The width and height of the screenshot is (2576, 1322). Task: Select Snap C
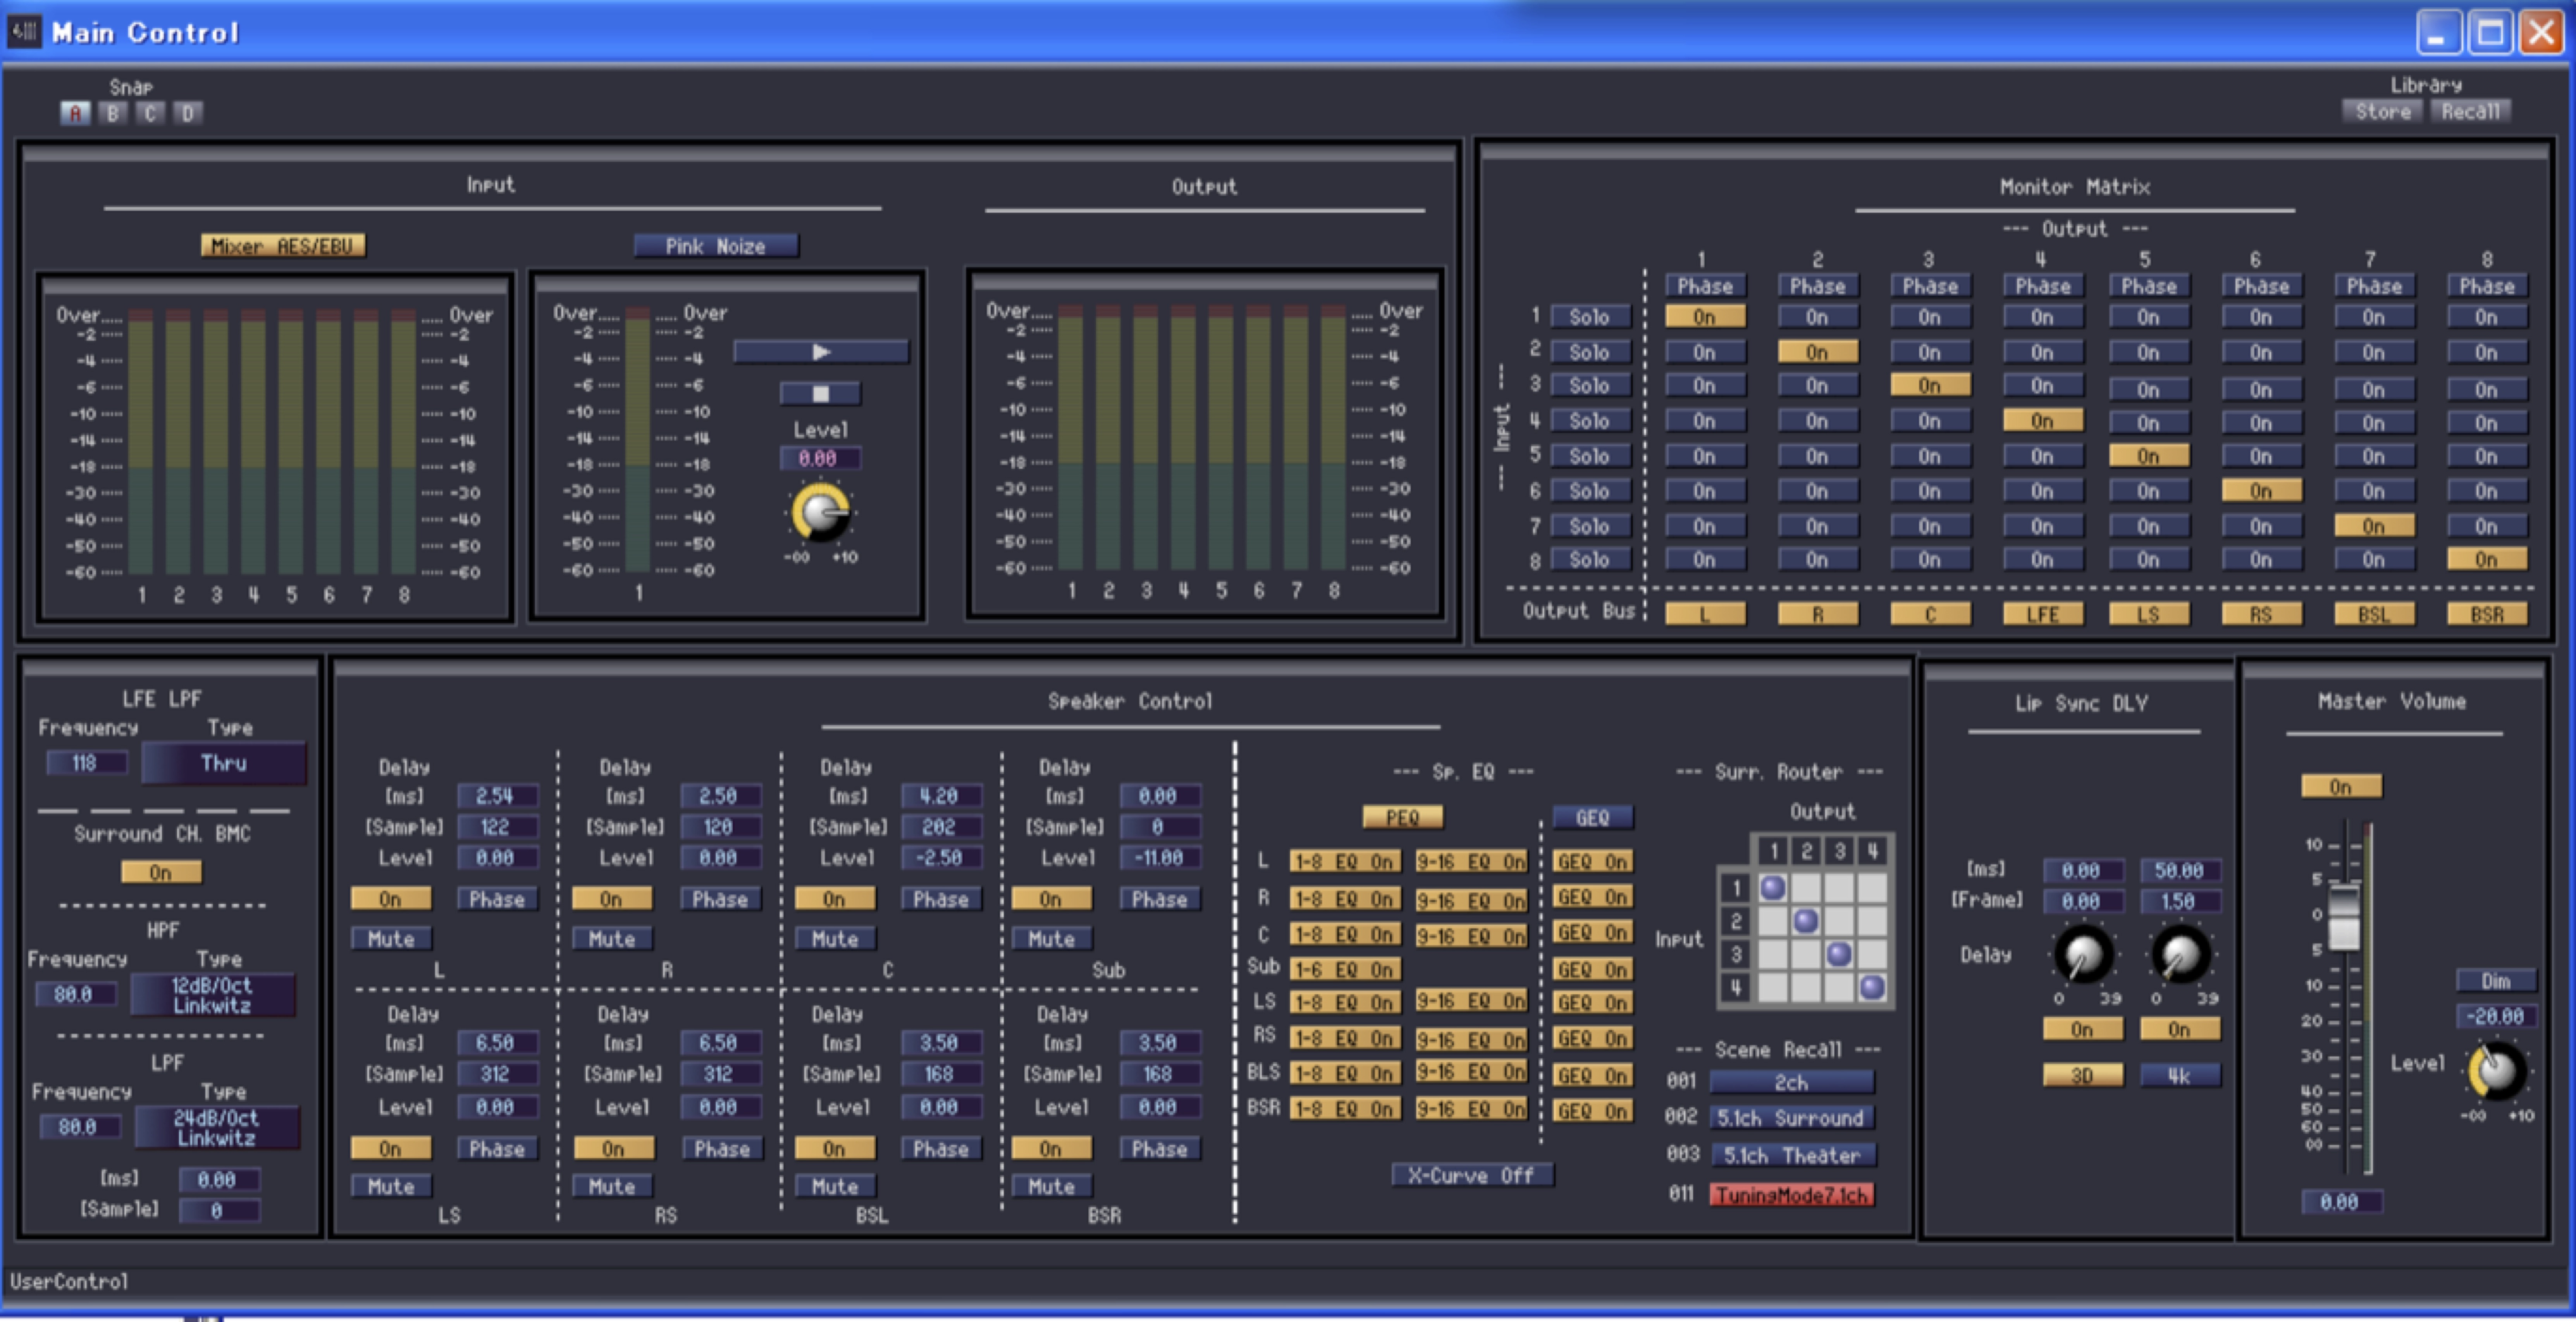point(150,113)
